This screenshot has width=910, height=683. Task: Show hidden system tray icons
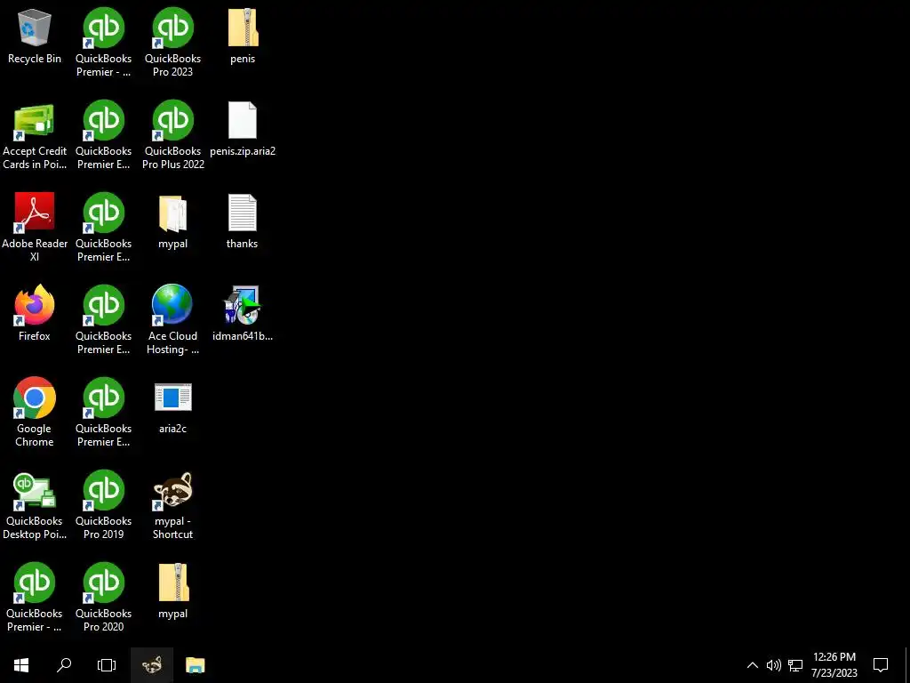coord(752,665)
